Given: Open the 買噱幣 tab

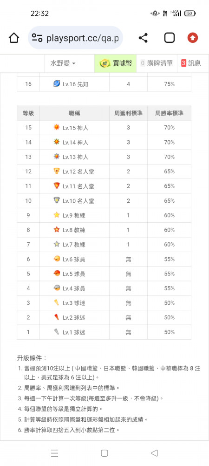Looking at the screenshot, I should tap(116, 63).
